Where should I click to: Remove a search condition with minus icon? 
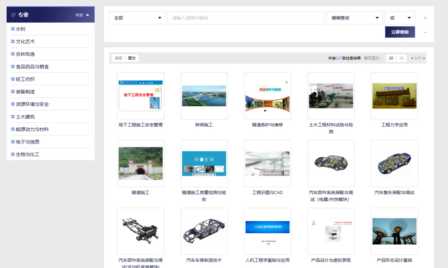coord(425,33)
